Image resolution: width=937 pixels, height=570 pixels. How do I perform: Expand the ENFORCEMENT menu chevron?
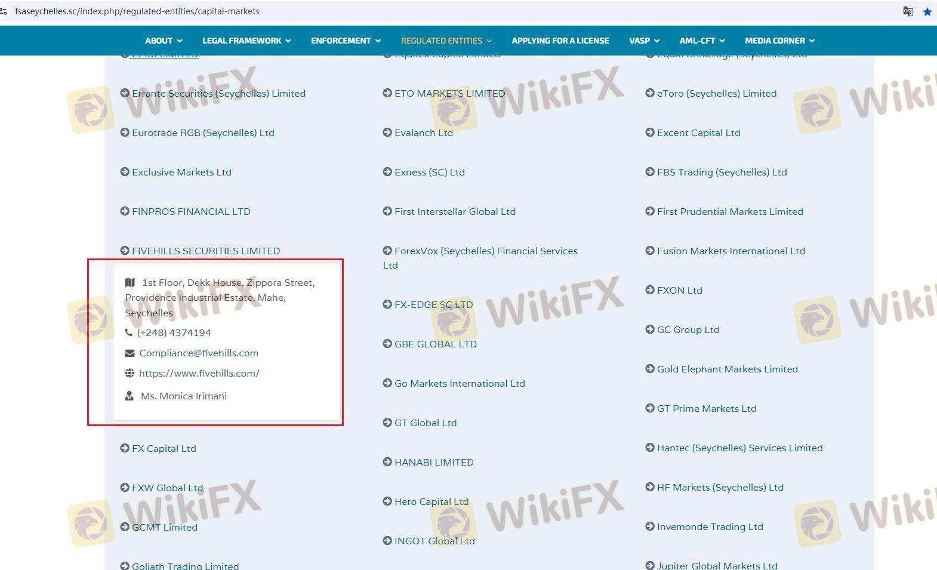pyautogui.click(x=378, y=41)
